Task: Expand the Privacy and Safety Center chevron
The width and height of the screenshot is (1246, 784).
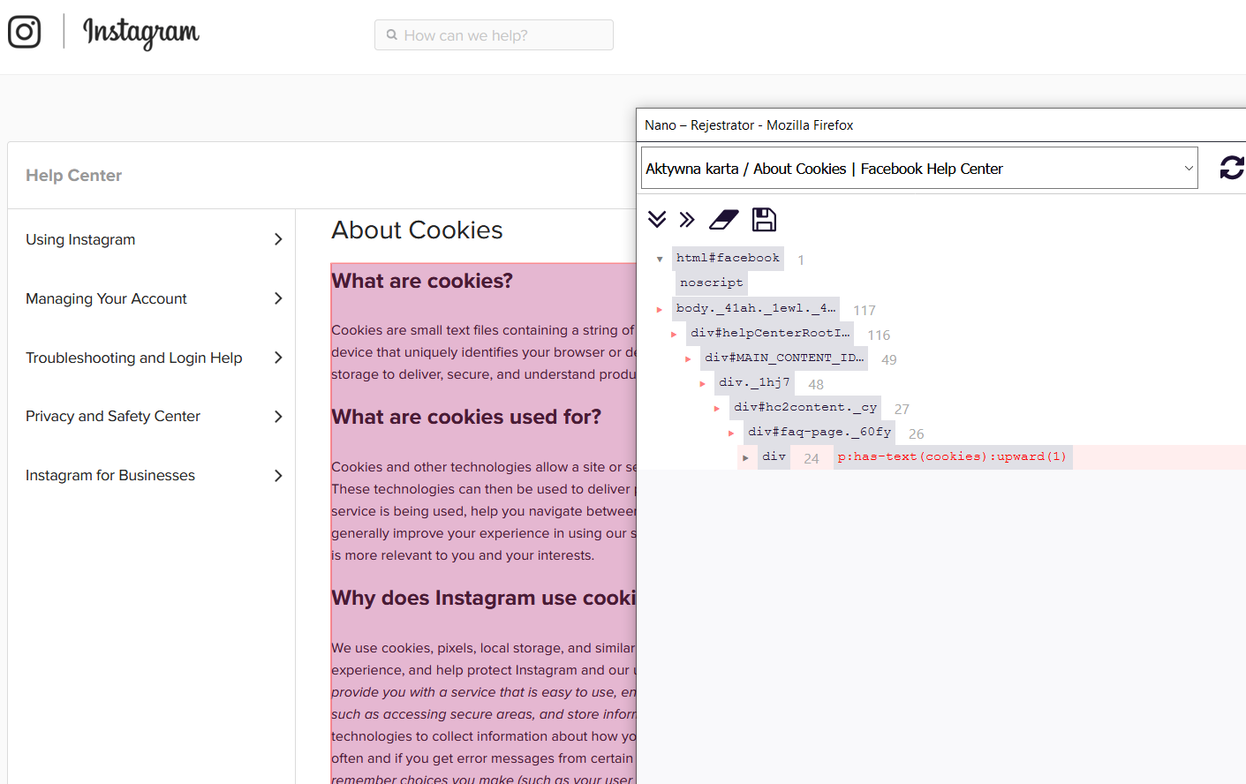Action: tap(278, 416)
